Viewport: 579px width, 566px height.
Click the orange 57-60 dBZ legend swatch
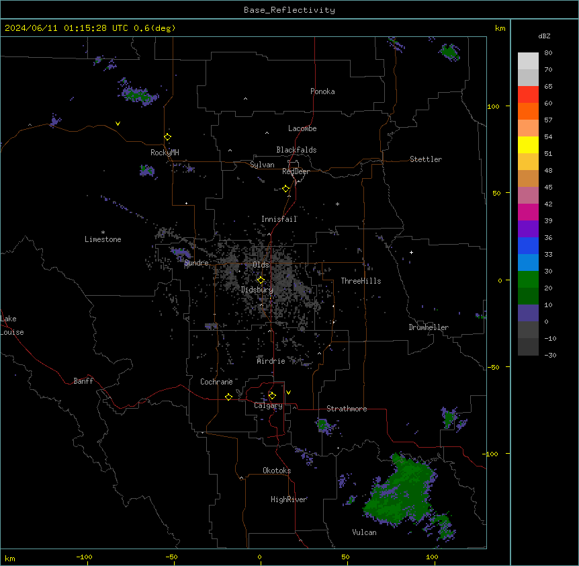pos(528,111)
